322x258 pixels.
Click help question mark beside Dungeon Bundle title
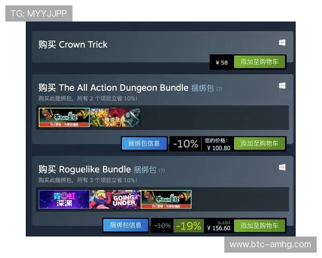(x=219, y=89)
